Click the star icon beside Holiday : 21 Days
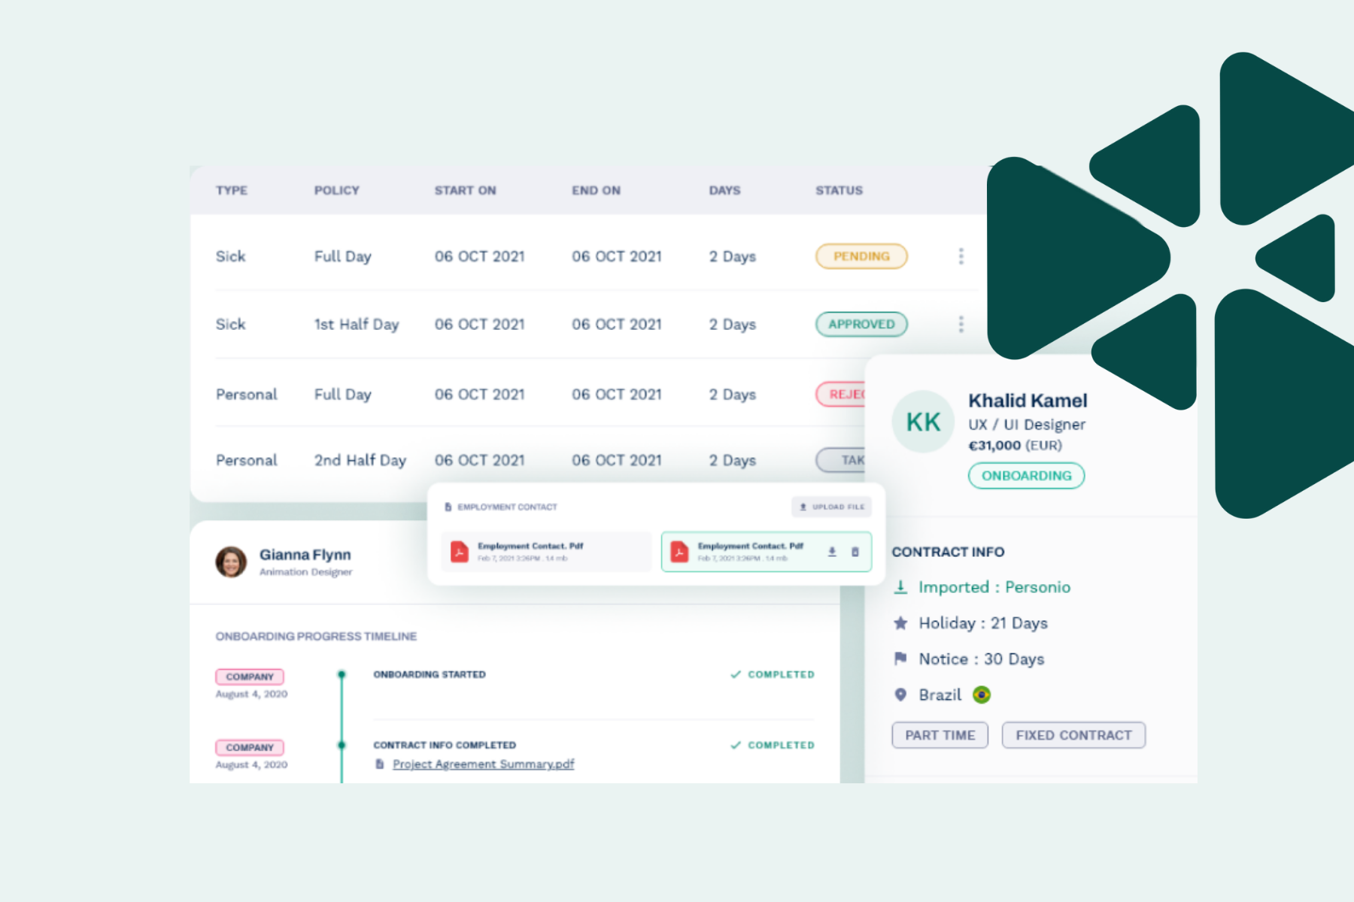 click(x=900, y=623)
